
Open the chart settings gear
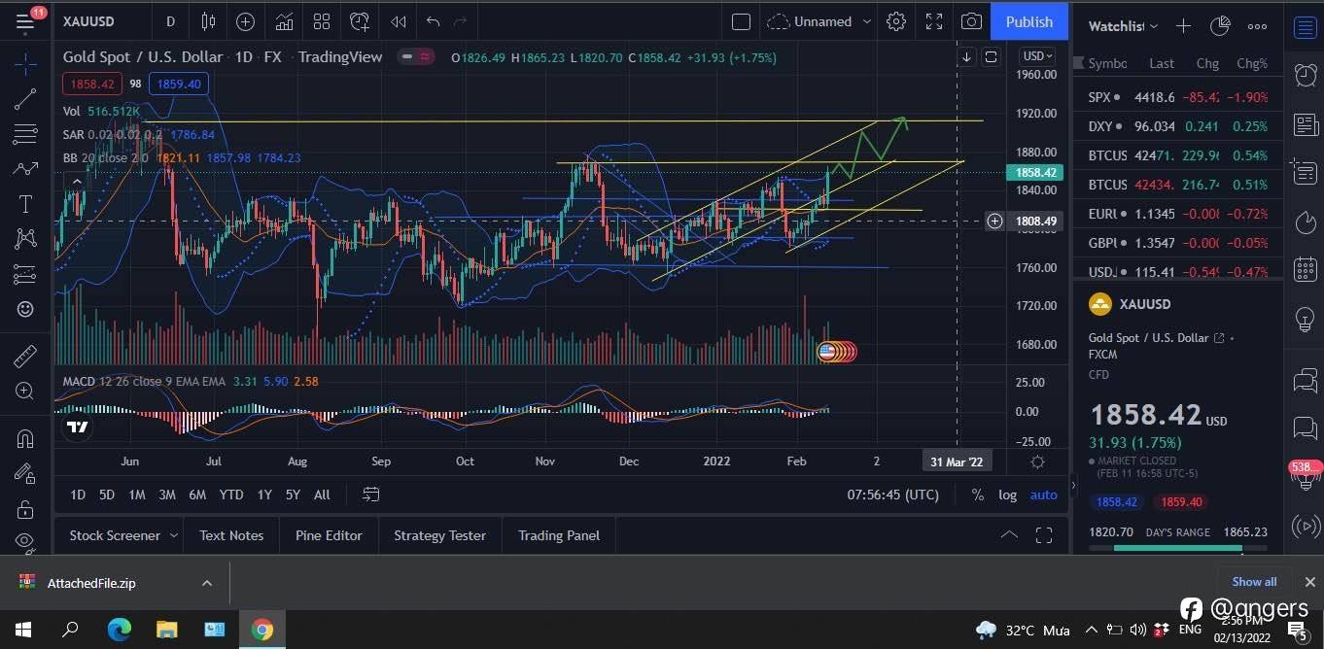(x=896, y=21)
